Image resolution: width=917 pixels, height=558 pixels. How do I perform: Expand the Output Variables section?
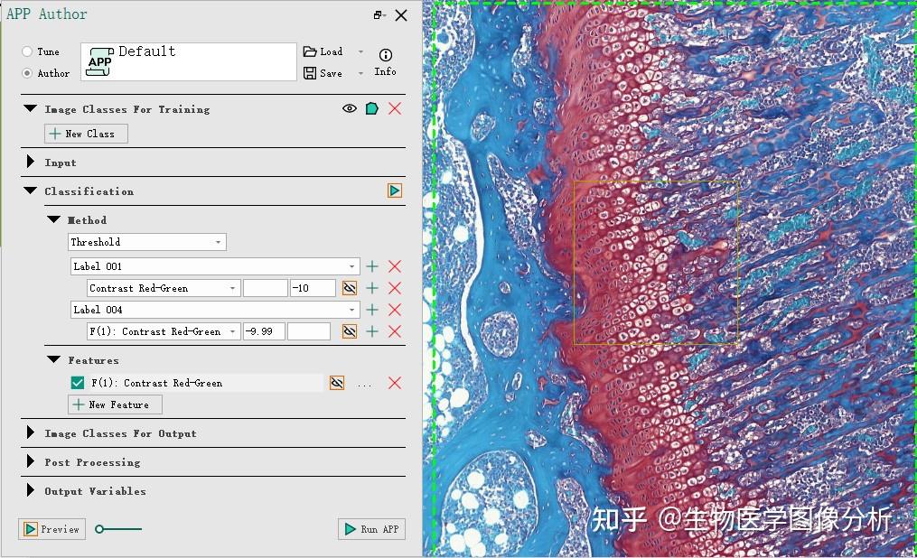(30, 491)
